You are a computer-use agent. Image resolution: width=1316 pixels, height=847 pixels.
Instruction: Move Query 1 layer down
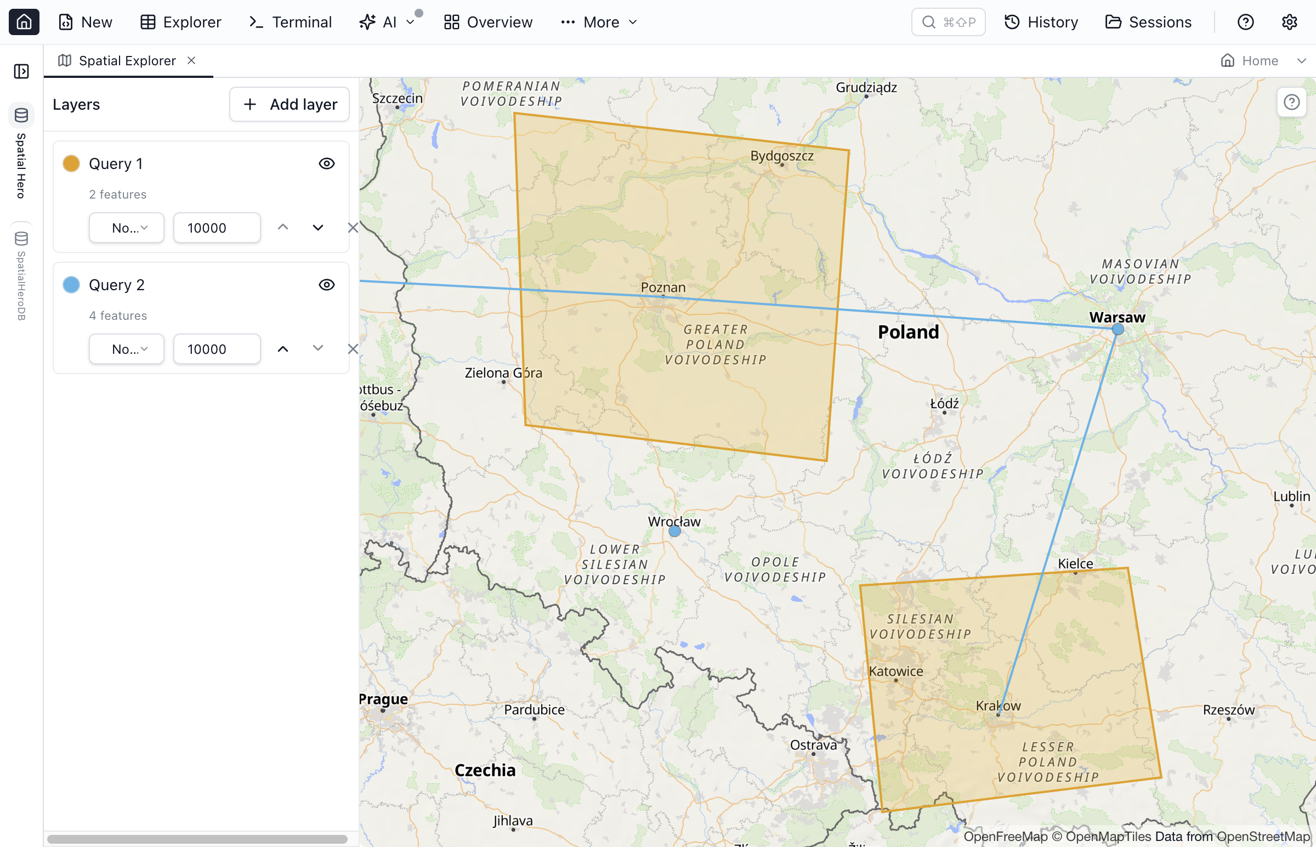pos(317,227)
